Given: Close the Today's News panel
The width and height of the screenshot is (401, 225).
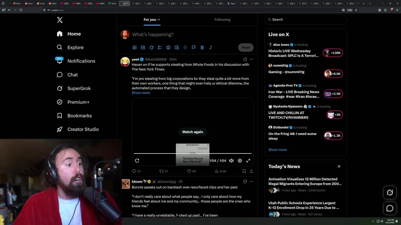Looking at the screenshot, I should click(339, 167).
